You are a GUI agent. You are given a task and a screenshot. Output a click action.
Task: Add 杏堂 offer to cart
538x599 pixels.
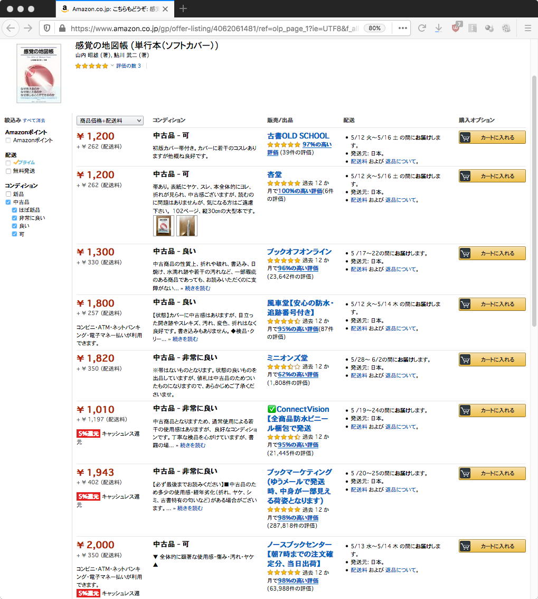[x=492, y=176]
